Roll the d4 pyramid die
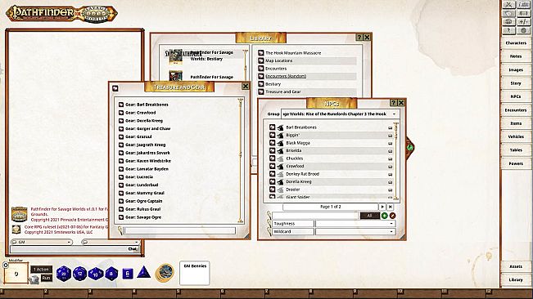Image resolution: width=533 pixels, height=299 pixels. (x=143, y=273)
